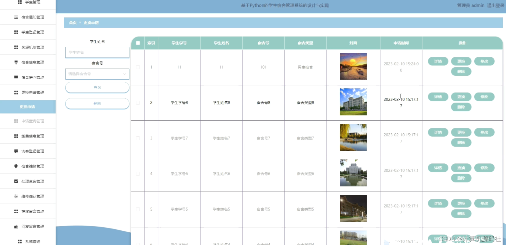Screen dimensions: 506x245
Task: Click the 男生宿舍 cell
Action: [x=305, y=67]
